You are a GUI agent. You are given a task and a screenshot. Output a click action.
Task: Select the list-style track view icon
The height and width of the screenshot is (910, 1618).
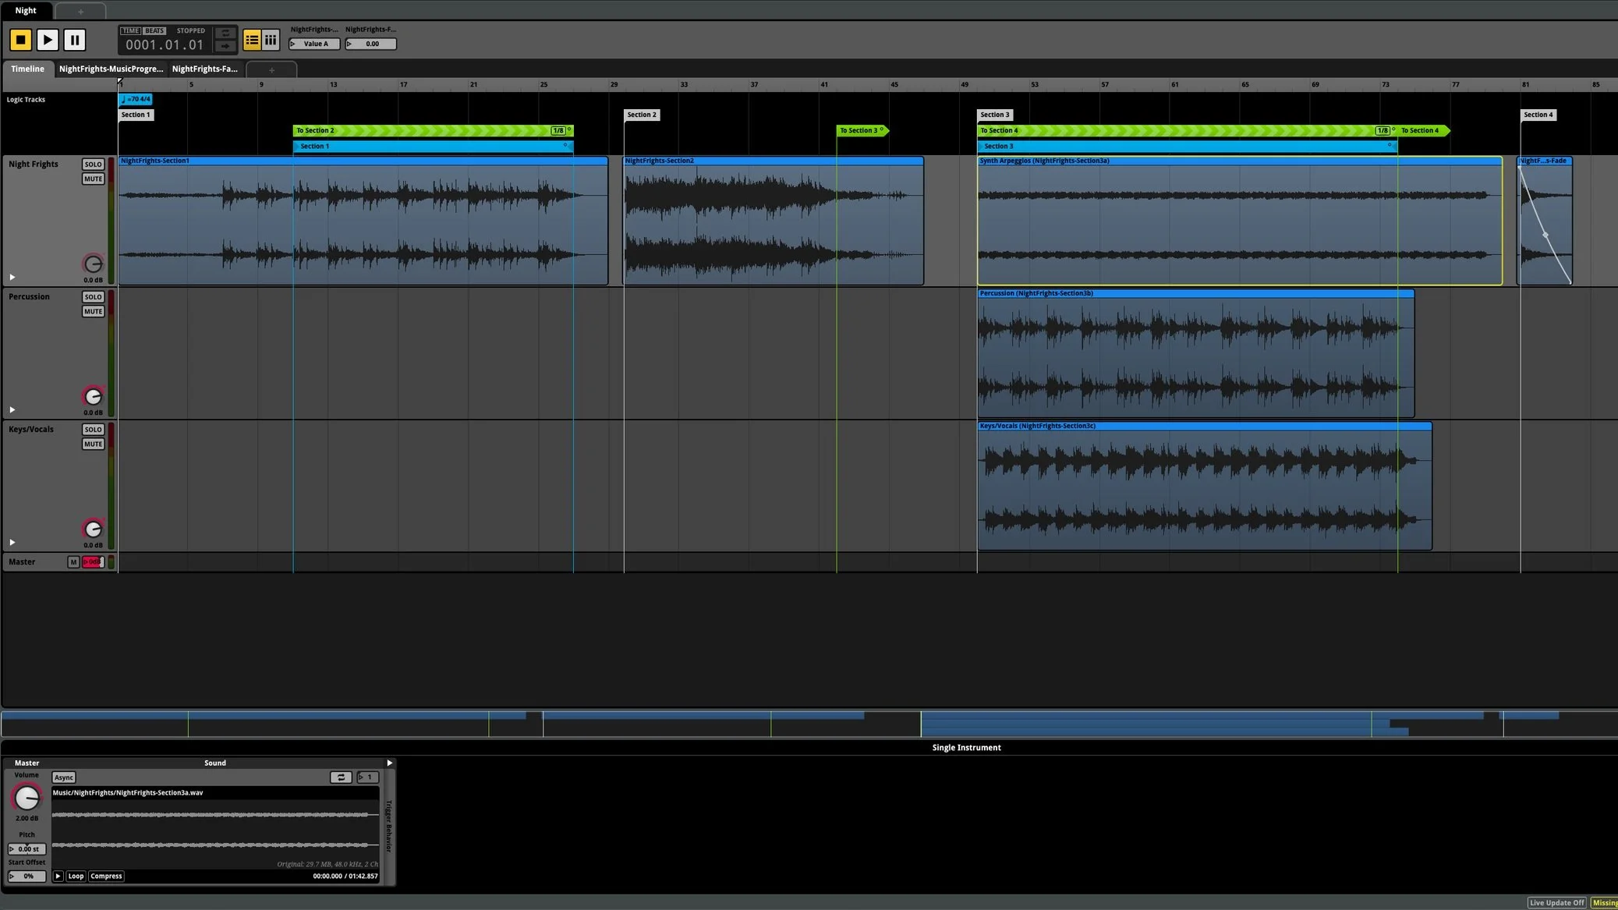click(252, 40)
